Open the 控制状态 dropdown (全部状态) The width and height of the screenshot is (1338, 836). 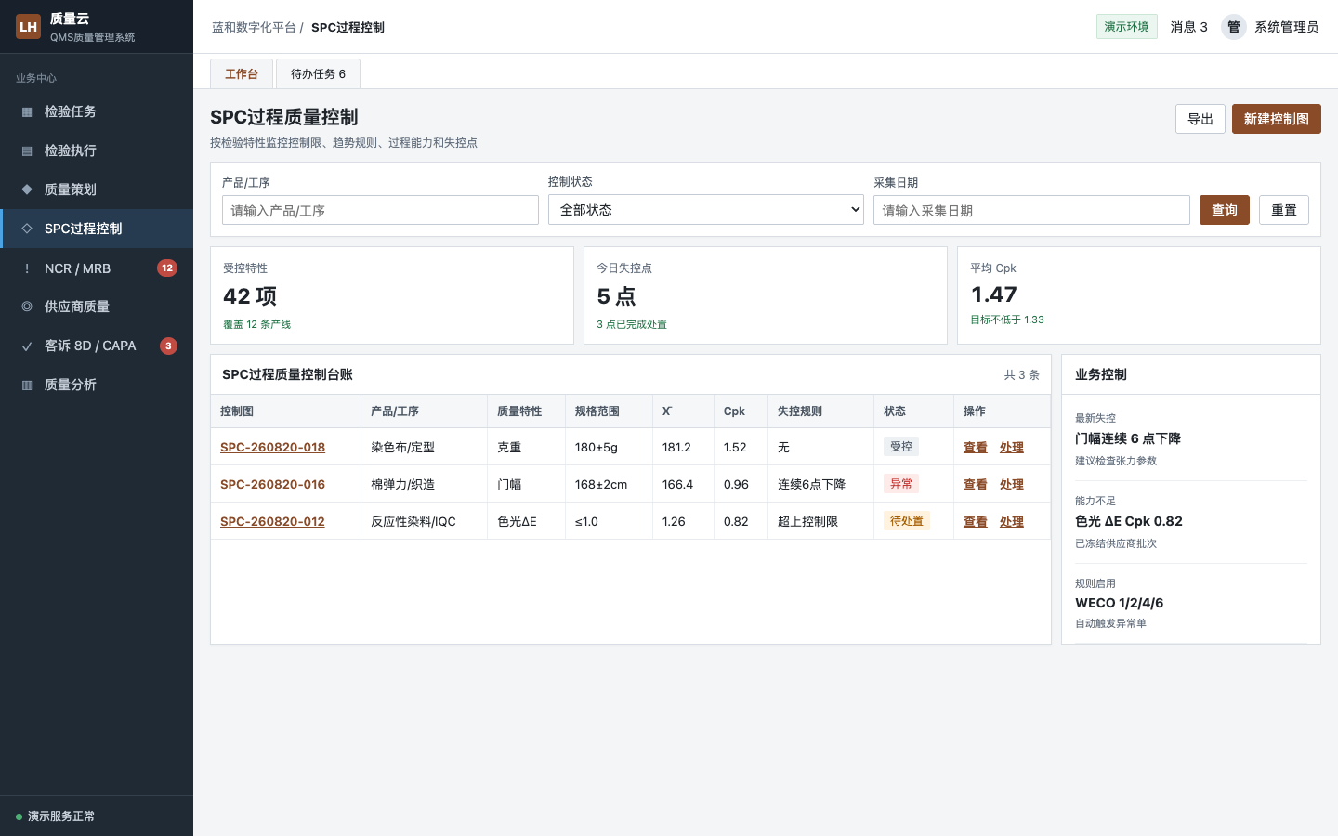pos(706,210)
